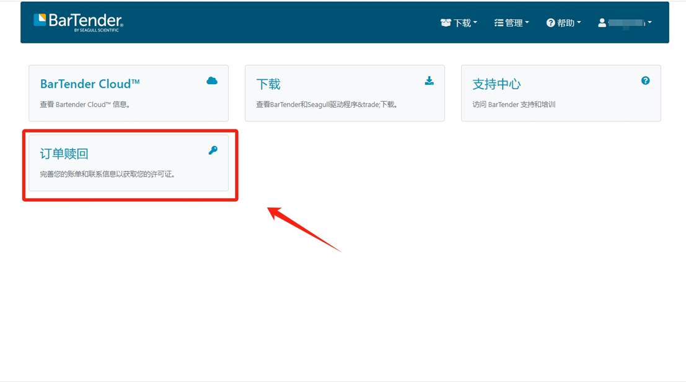Image resolution: width=686 pixels, height=382 pixels.
Task: Open the user account dropdown
Action: [x=625, y=23]
